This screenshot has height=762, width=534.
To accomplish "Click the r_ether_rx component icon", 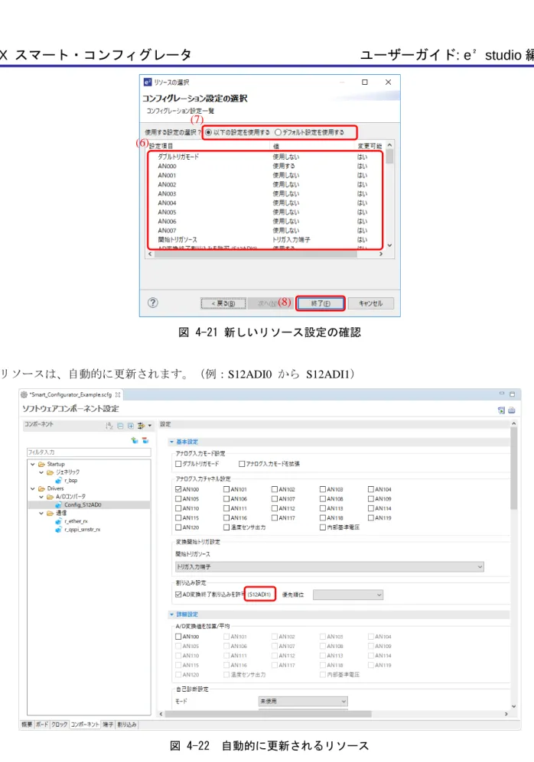I will pyautogui.click(x=58, y=521).
